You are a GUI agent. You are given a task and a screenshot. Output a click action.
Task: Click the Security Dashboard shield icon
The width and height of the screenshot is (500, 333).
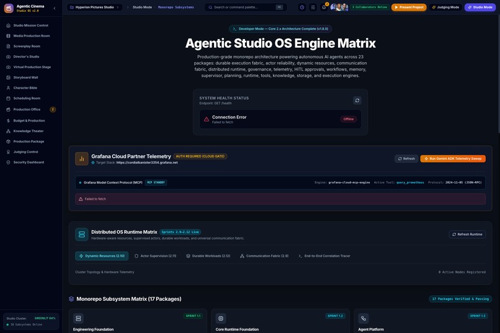8,162
